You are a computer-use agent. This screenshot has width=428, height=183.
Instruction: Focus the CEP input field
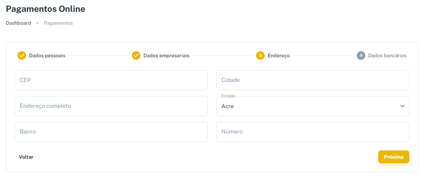111,80
